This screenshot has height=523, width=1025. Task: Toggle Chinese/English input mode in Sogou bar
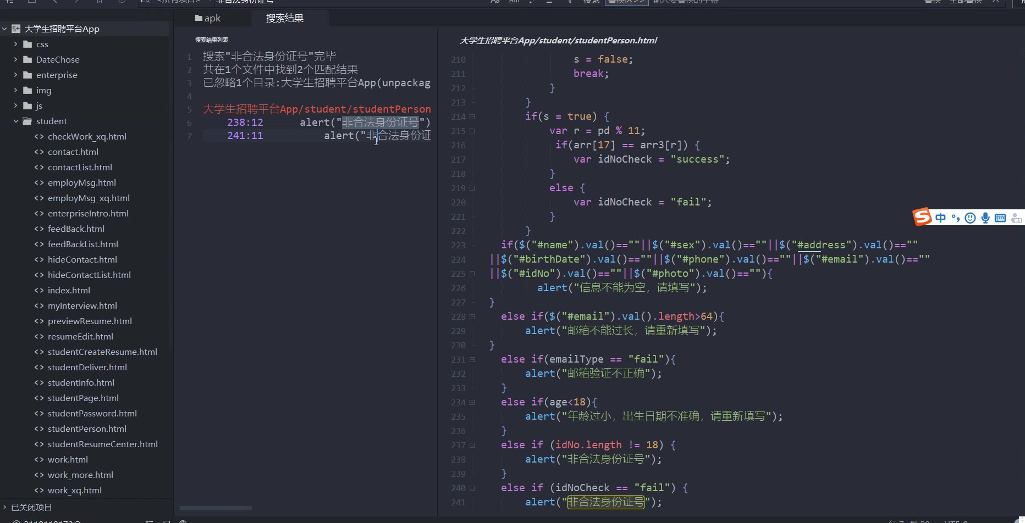coord(941,218)
